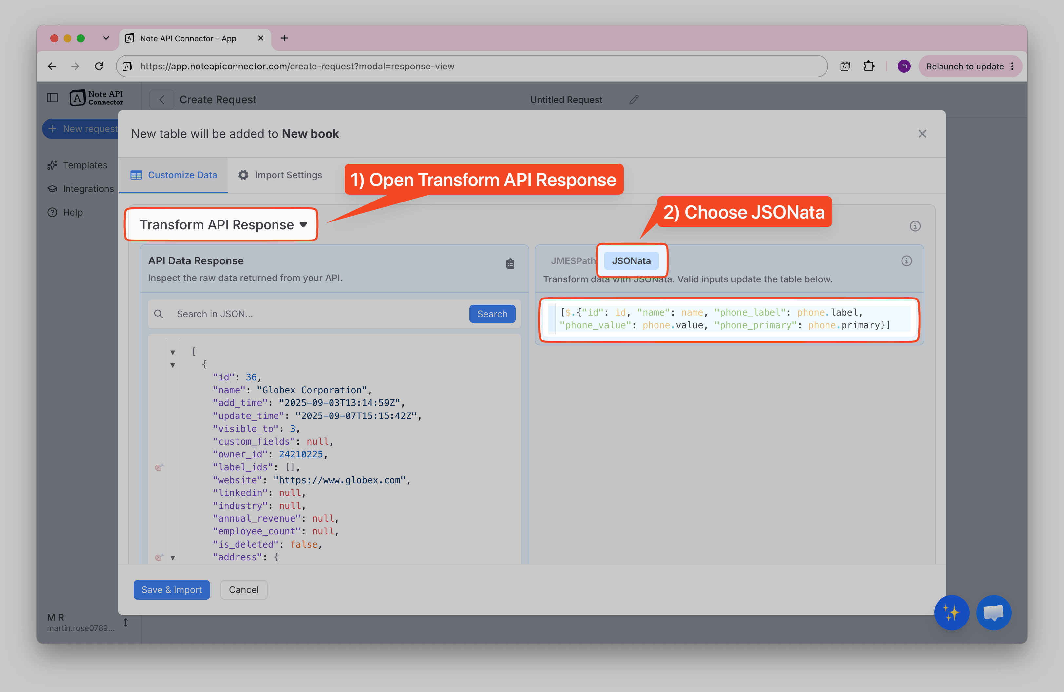Select the JSONata tab

(631, 260)
